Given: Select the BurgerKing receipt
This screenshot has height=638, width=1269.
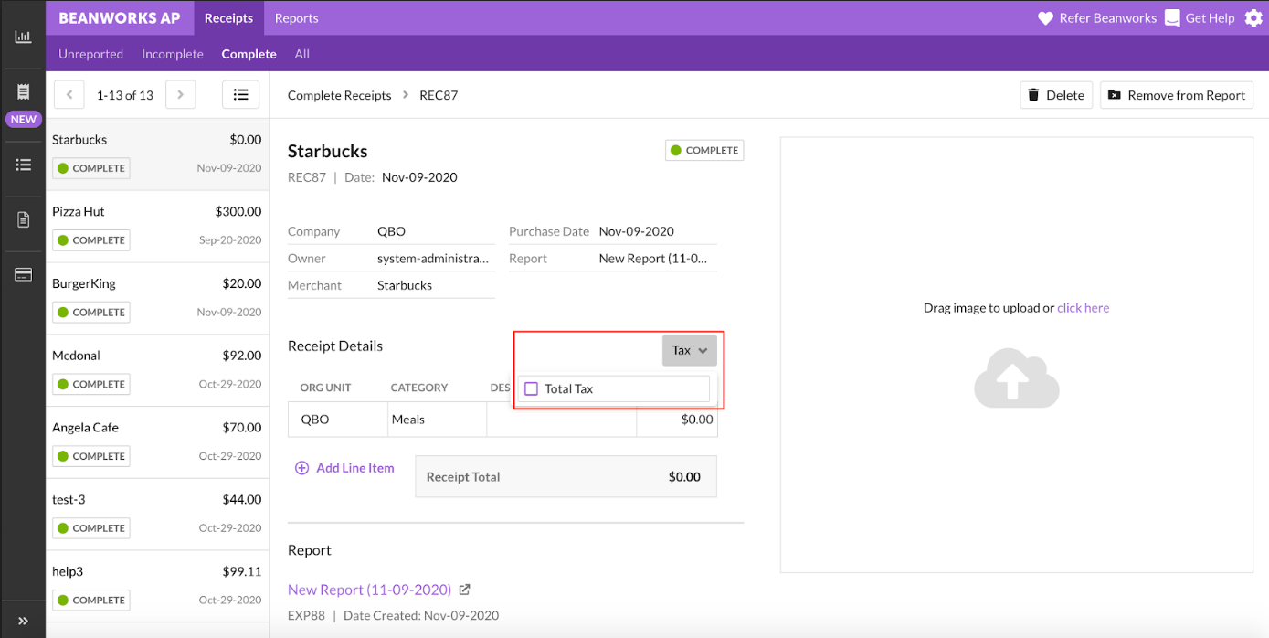Looking at the screenshot, I should point(157,299).
